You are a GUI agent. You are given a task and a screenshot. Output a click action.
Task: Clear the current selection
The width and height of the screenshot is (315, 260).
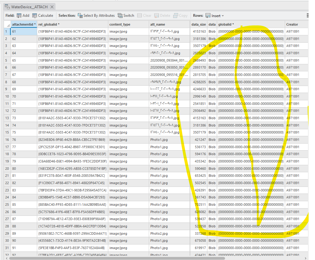coord(144,15)
